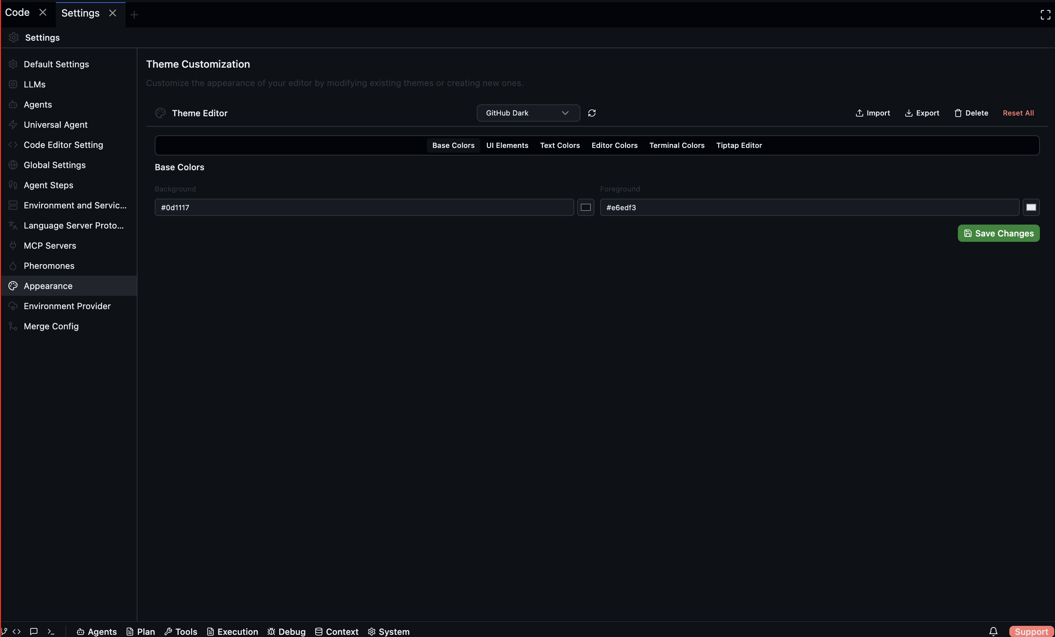This screenshot has width=1055, height=637.
Task: Open the Background color swatch picker
Action: click(585, 207)
